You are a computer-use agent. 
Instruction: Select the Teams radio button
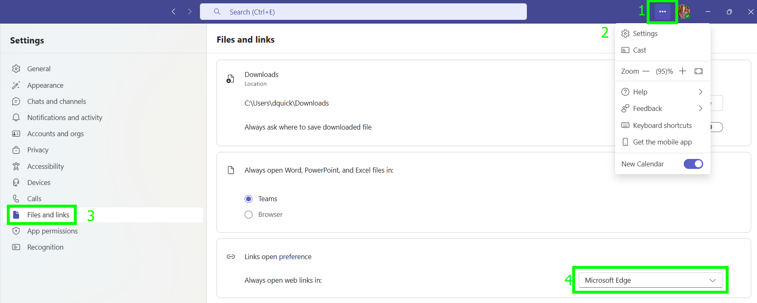(249, 199)
